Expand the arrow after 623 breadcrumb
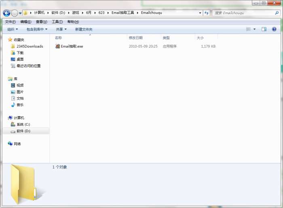 pyautogui.click(x=108, y=13)
